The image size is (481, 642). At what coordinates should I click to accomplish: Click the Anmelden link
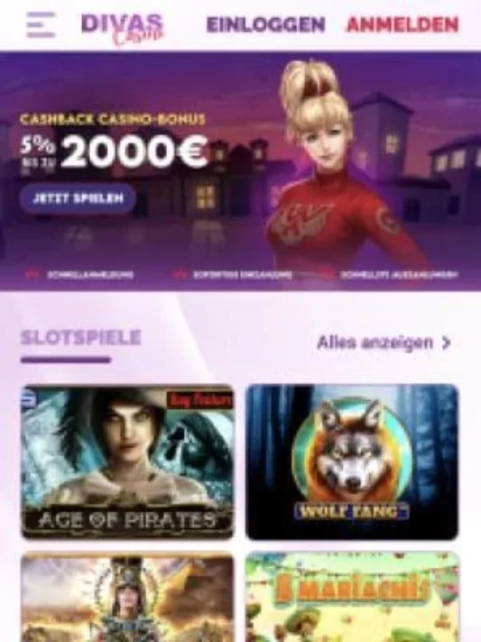(402, 24)
